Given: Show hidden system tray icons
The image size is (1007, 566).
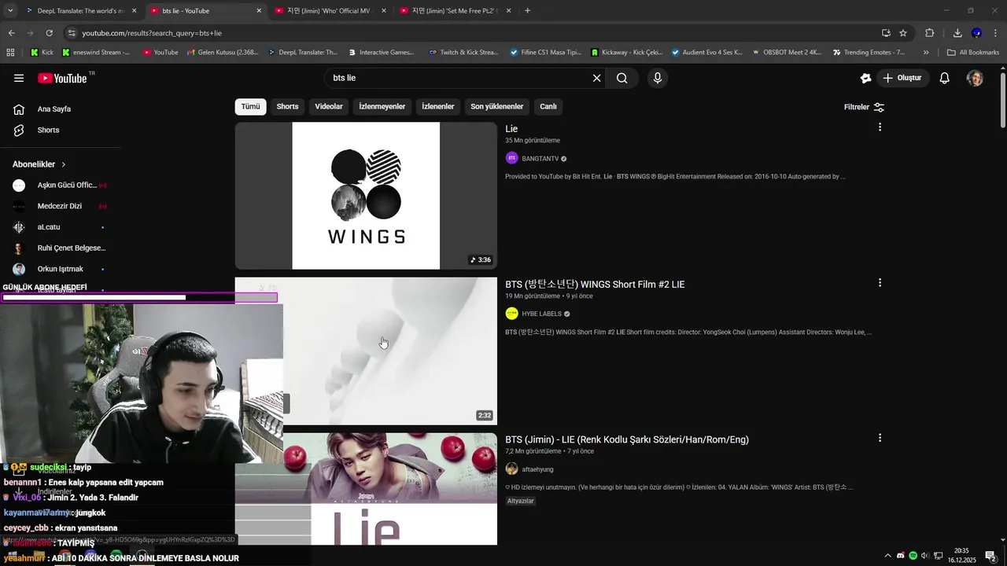Looking at the screenshot, I should [888, 556].
